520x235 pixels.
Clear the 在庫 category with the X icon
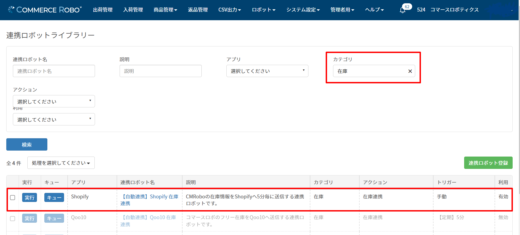410,71
